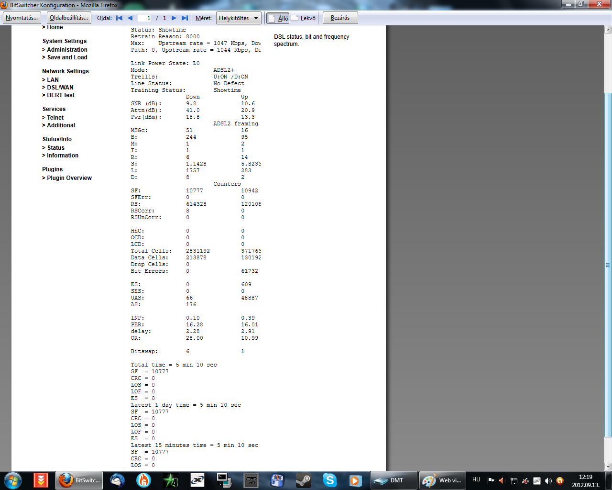Open the X-logo application in the taskbar
The height and width of the screenshot is (490, 612).
click(197, 480)
